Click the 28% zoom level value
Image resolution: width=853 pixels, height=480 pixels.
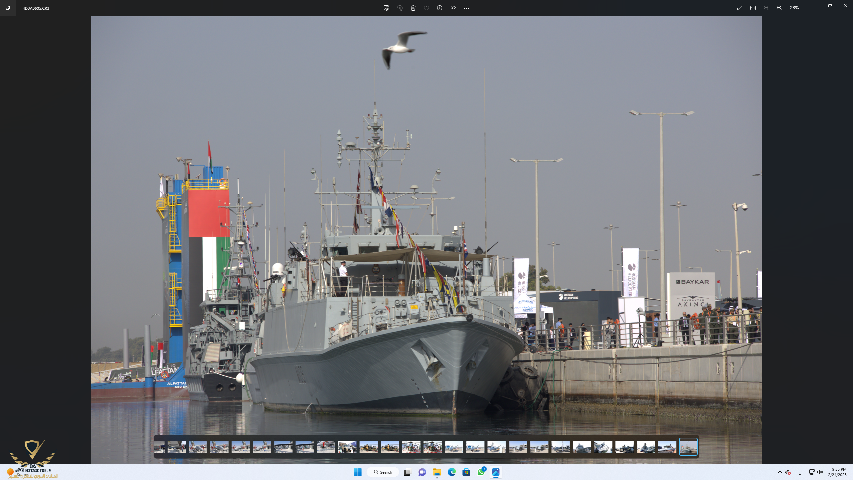pos(794,8)
